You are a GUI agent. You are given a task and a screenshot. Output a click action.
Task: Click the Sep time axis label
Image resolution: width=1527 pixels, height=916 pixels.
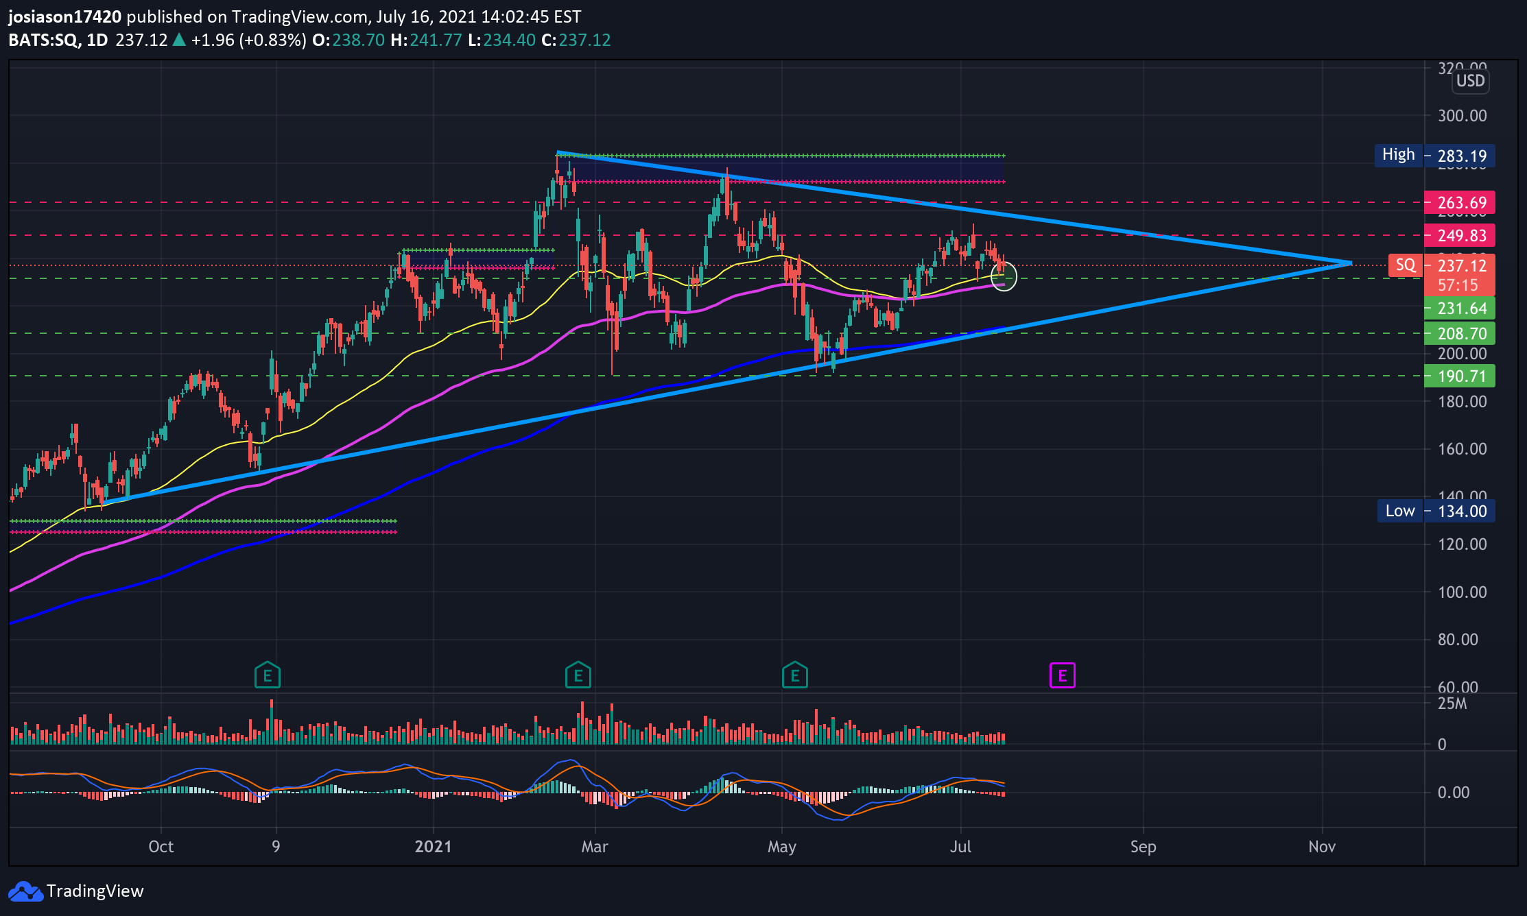[x=1144, y=847]
